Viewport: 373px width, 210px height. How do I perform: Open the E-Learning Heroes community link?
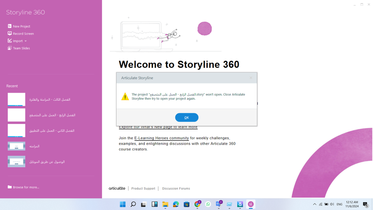tap(162, 138)
